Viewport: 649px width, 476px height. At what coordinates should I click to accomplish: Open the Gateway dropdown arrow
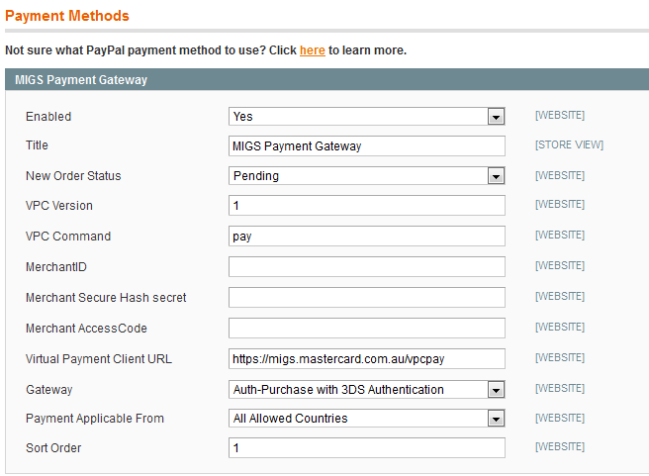496,390
